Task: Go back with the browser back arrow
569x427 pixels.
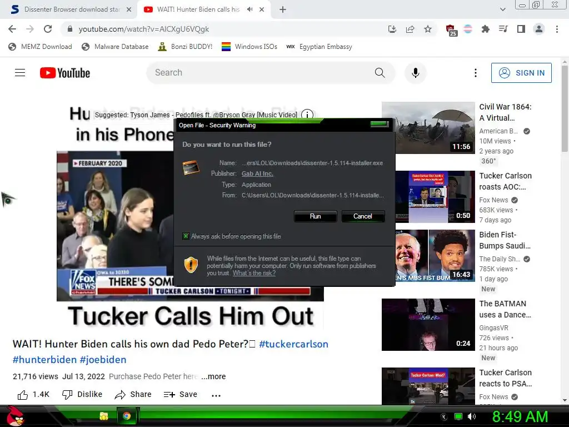Action: pos(12,29)
